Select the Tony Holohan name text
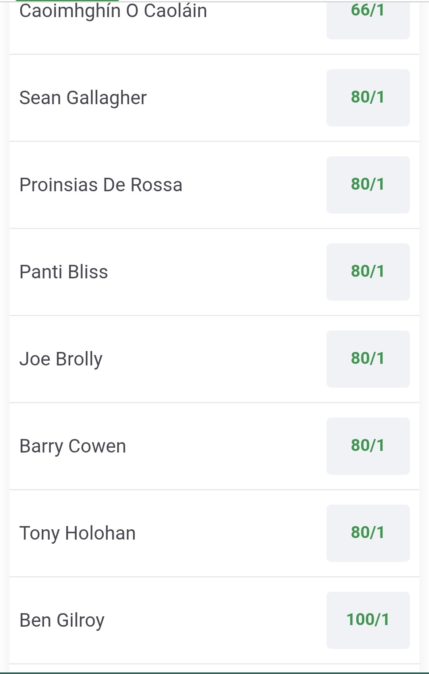 (77, 533)
